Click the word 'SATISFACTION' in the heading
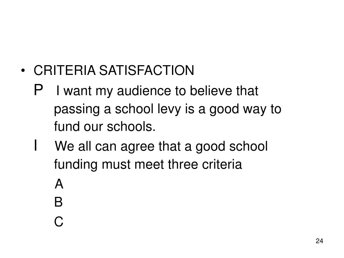344x258 pixels. pyautogui.click(x=146, y=71)
